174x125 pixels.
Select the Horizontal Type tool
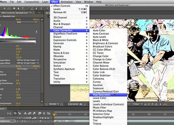[23, 8]
